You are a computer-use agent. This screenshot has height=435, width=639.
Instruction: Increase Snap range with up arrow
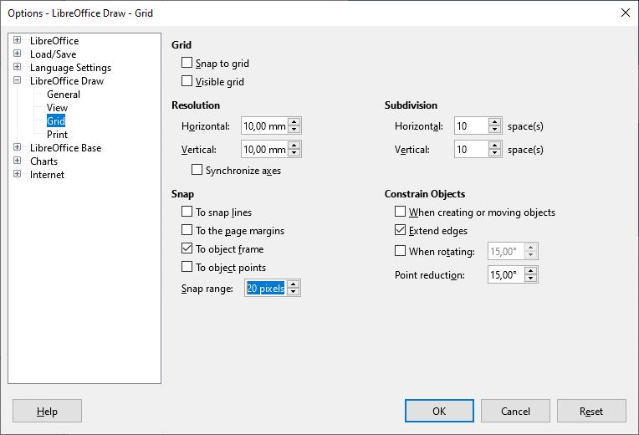pos(293,284)
